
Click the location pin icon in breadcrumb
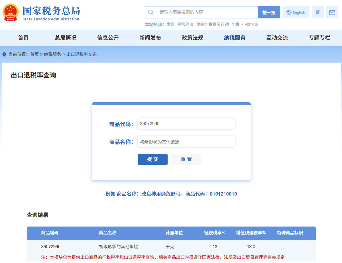4,55
